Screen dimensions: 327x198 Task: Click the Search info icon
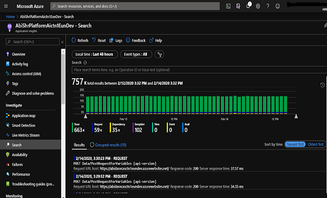(x=85, y=63)
